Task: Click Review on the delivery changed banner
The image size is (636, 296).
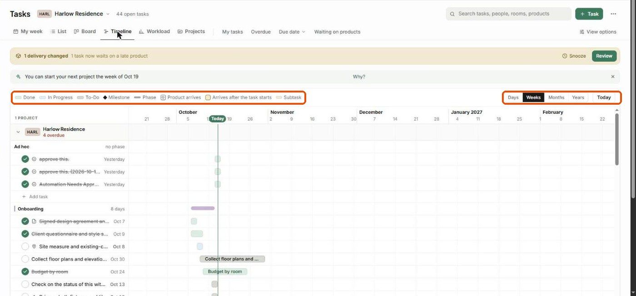Action: click(604, 56)
